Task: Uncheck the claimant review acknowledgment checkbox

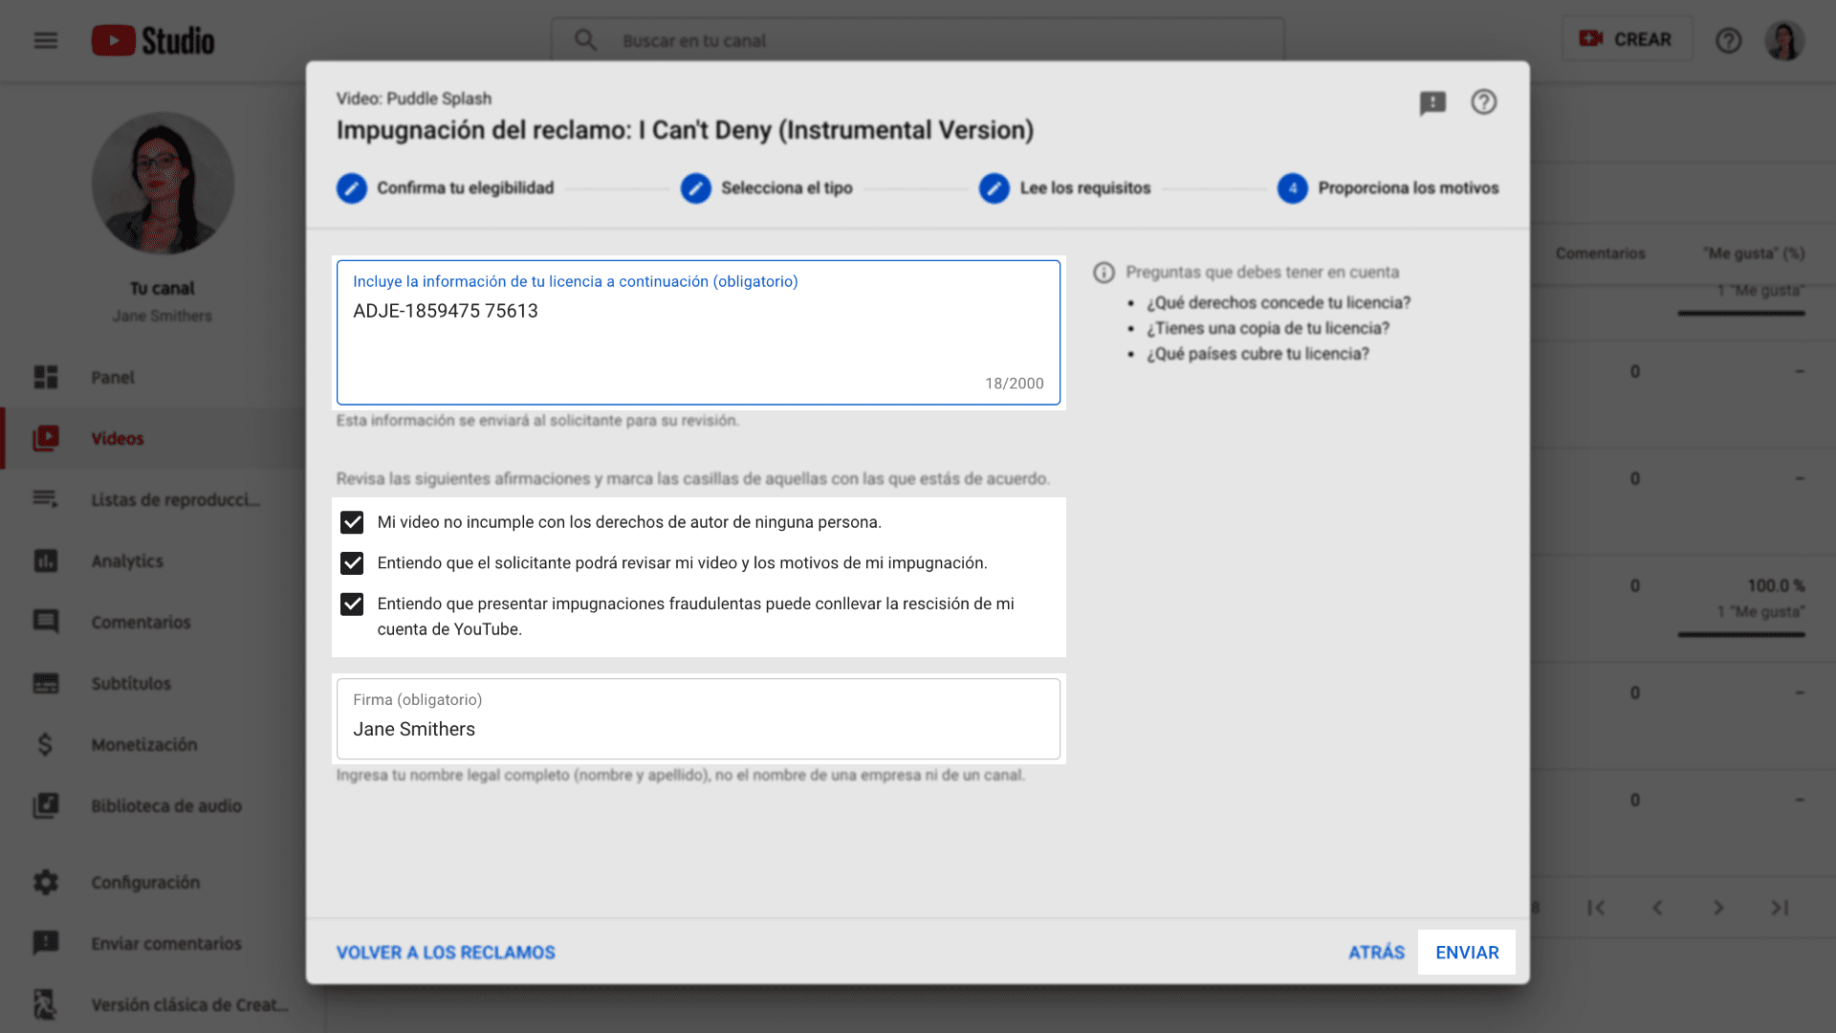Action: [352, 563]
